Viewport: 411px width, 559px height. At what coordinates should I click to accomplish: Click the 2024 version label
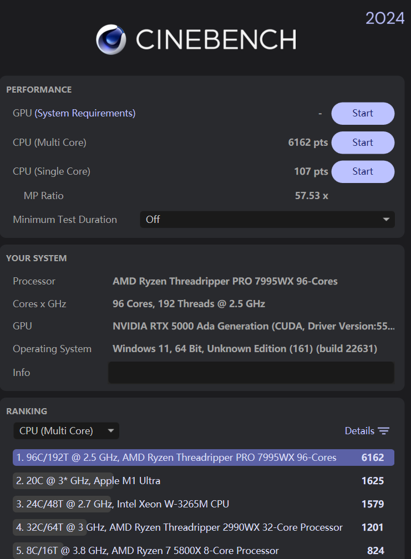click(385, 18)
